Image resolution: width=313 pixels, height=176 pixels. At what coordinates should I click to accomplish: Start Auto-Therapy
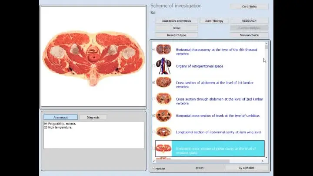[x=214, y=21]
